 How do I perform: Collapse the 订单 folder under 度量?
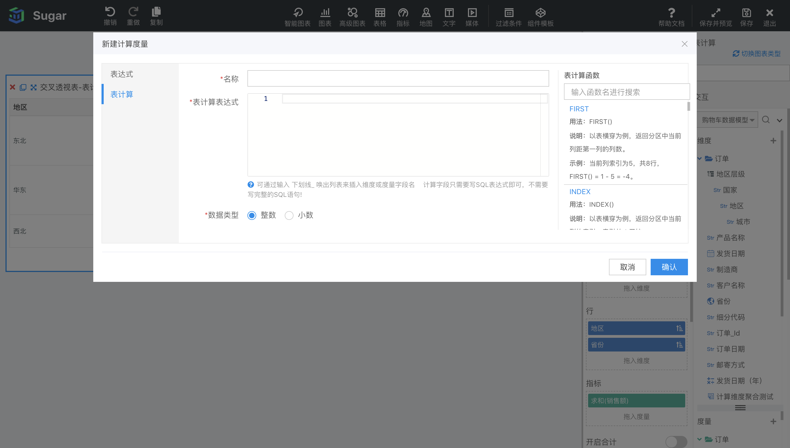[x=699, y=439]
